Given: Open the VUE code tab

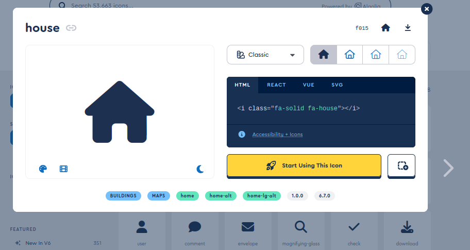Looking at the screenshot, I should point(308,85).
